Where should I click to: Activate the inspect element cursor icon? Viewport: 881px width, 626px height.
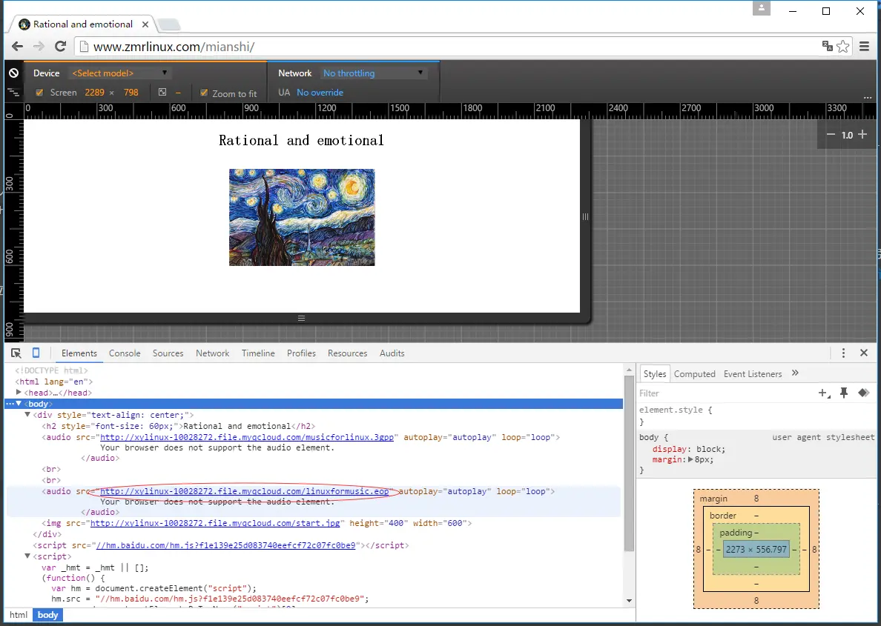pos(16,353)
